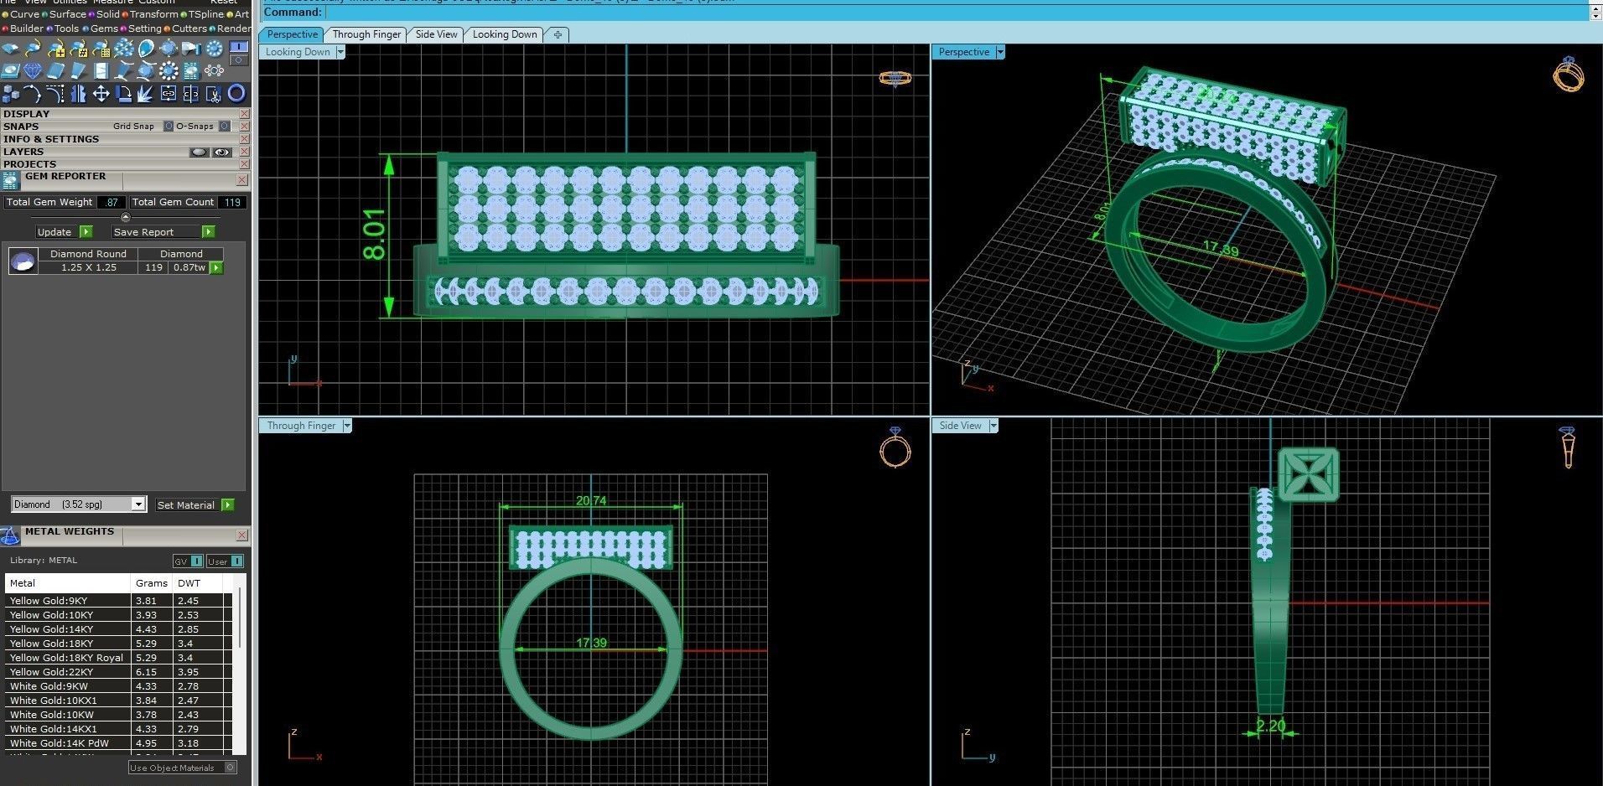This screenshot has height=786, width=1603.
Task: Click the Rotate tool with curved arrow
Action: 123,93
